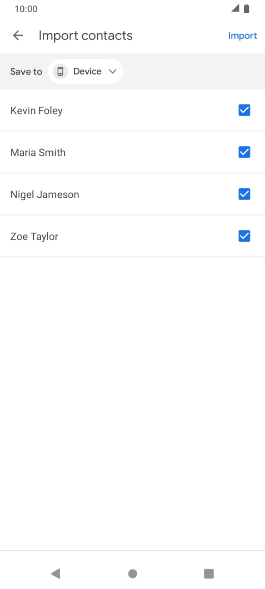The height and width of the screenshot is (589, 265).
Task: Select the Zoe Taylor contact name
Action: pyautogui.click(x=34, y=236)
